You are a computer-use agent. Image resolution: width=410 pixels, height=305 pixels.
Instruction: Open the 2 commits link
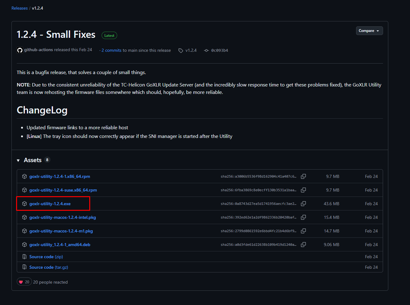pos(112,50)
